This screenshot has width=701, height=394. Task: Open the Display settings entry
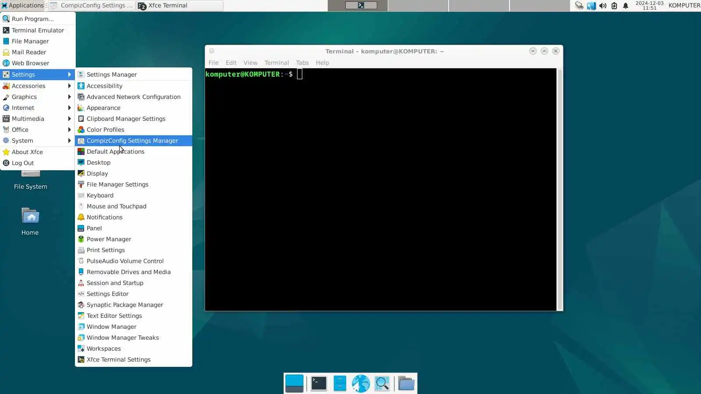click(x=134, y=173)
